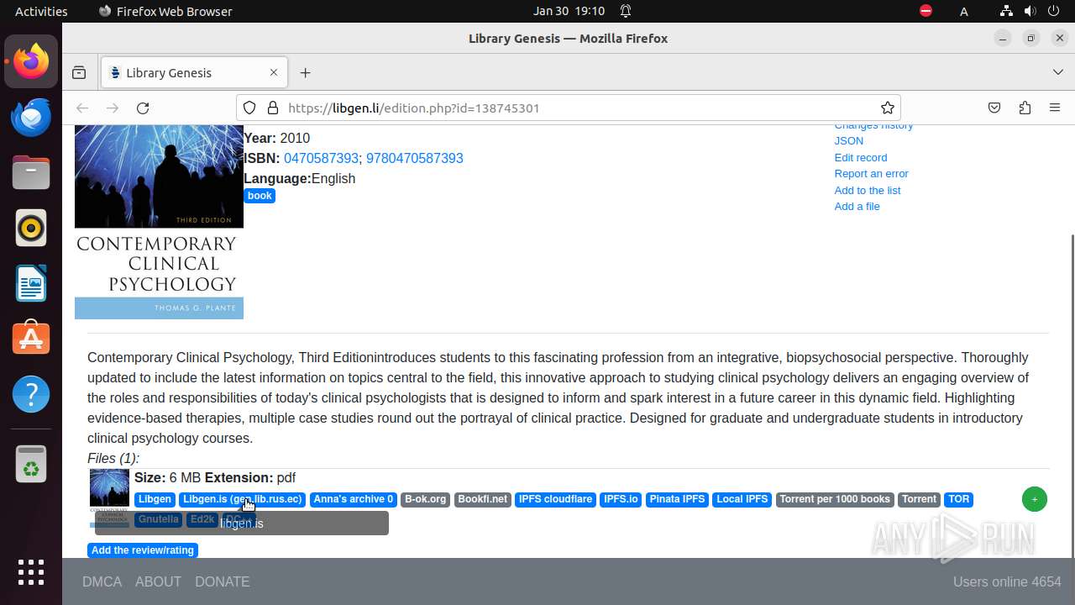
Task: Open notification bell in top bar
Action: click(x=626, y=11)
